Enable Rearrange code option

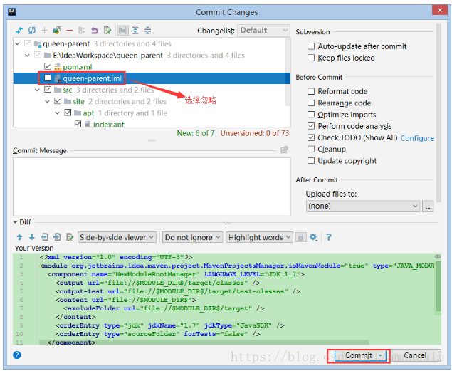[x=311, y=103]
